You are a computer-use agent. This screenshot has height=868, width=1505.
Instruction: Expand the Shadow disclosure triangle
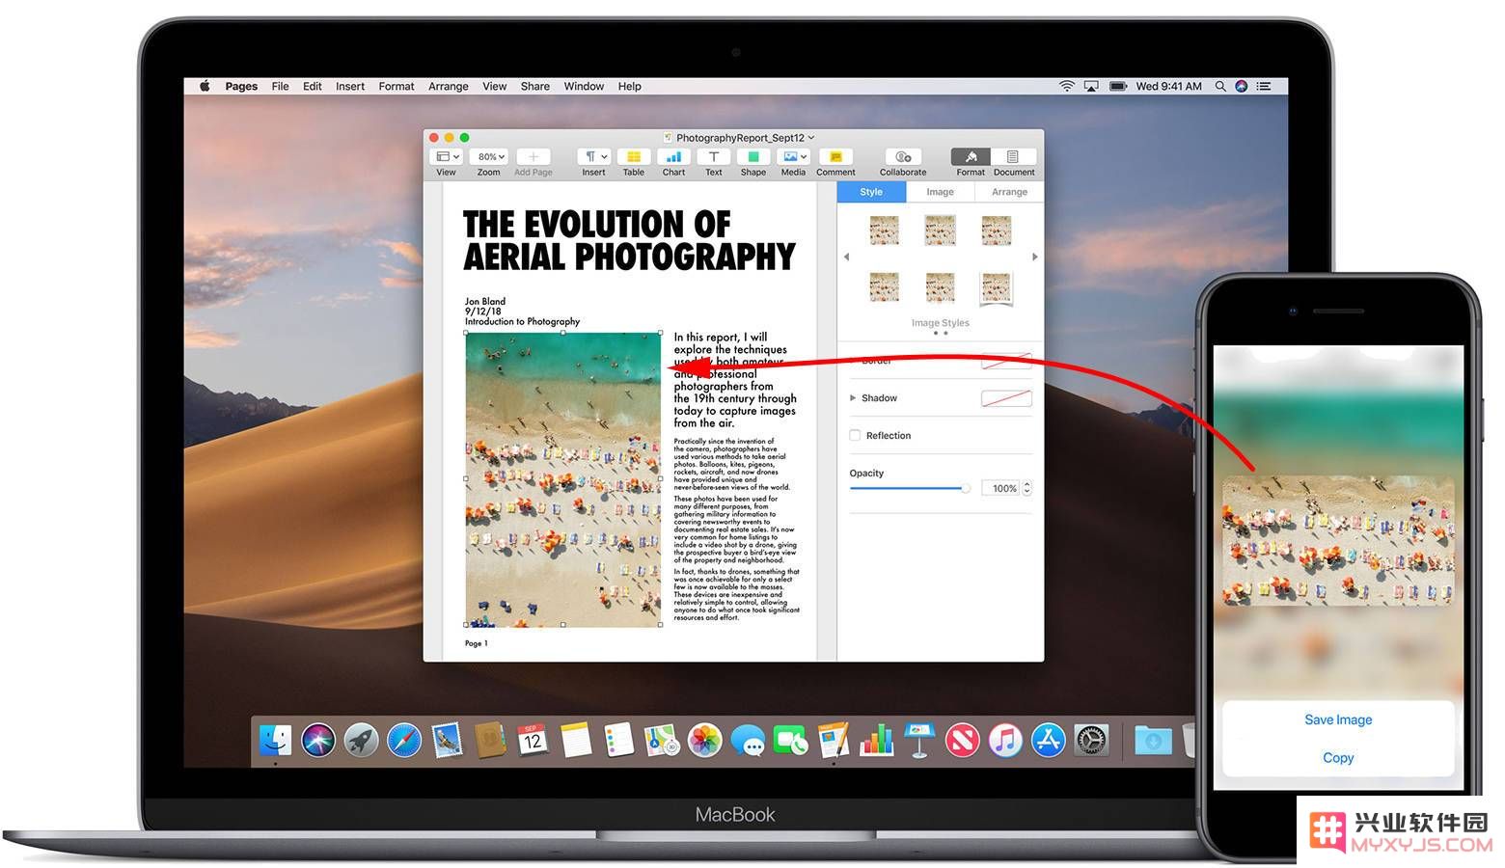pyautogui.click(x=852, y=397)
